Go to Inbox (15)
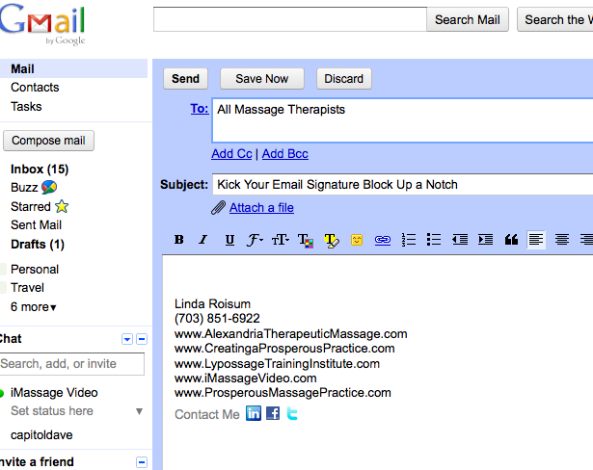Viewport: 593px width, 470px height. [40, 169]
